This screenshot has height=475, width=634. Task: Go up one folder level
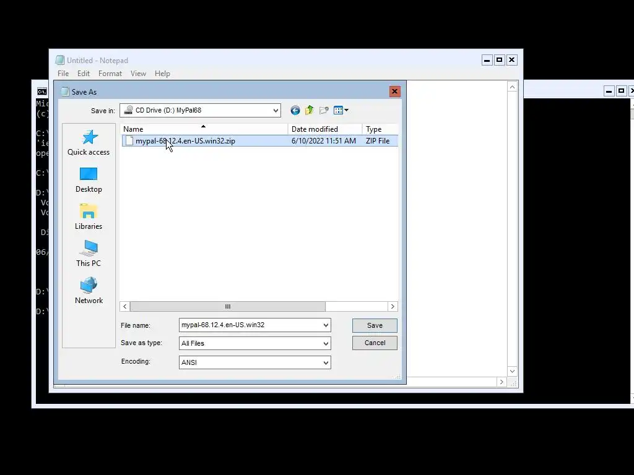(310, 110)
